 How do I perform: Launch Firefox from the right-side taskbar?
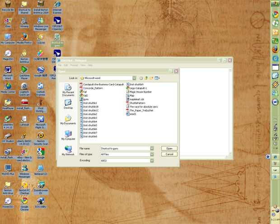[x=275, y=49]
